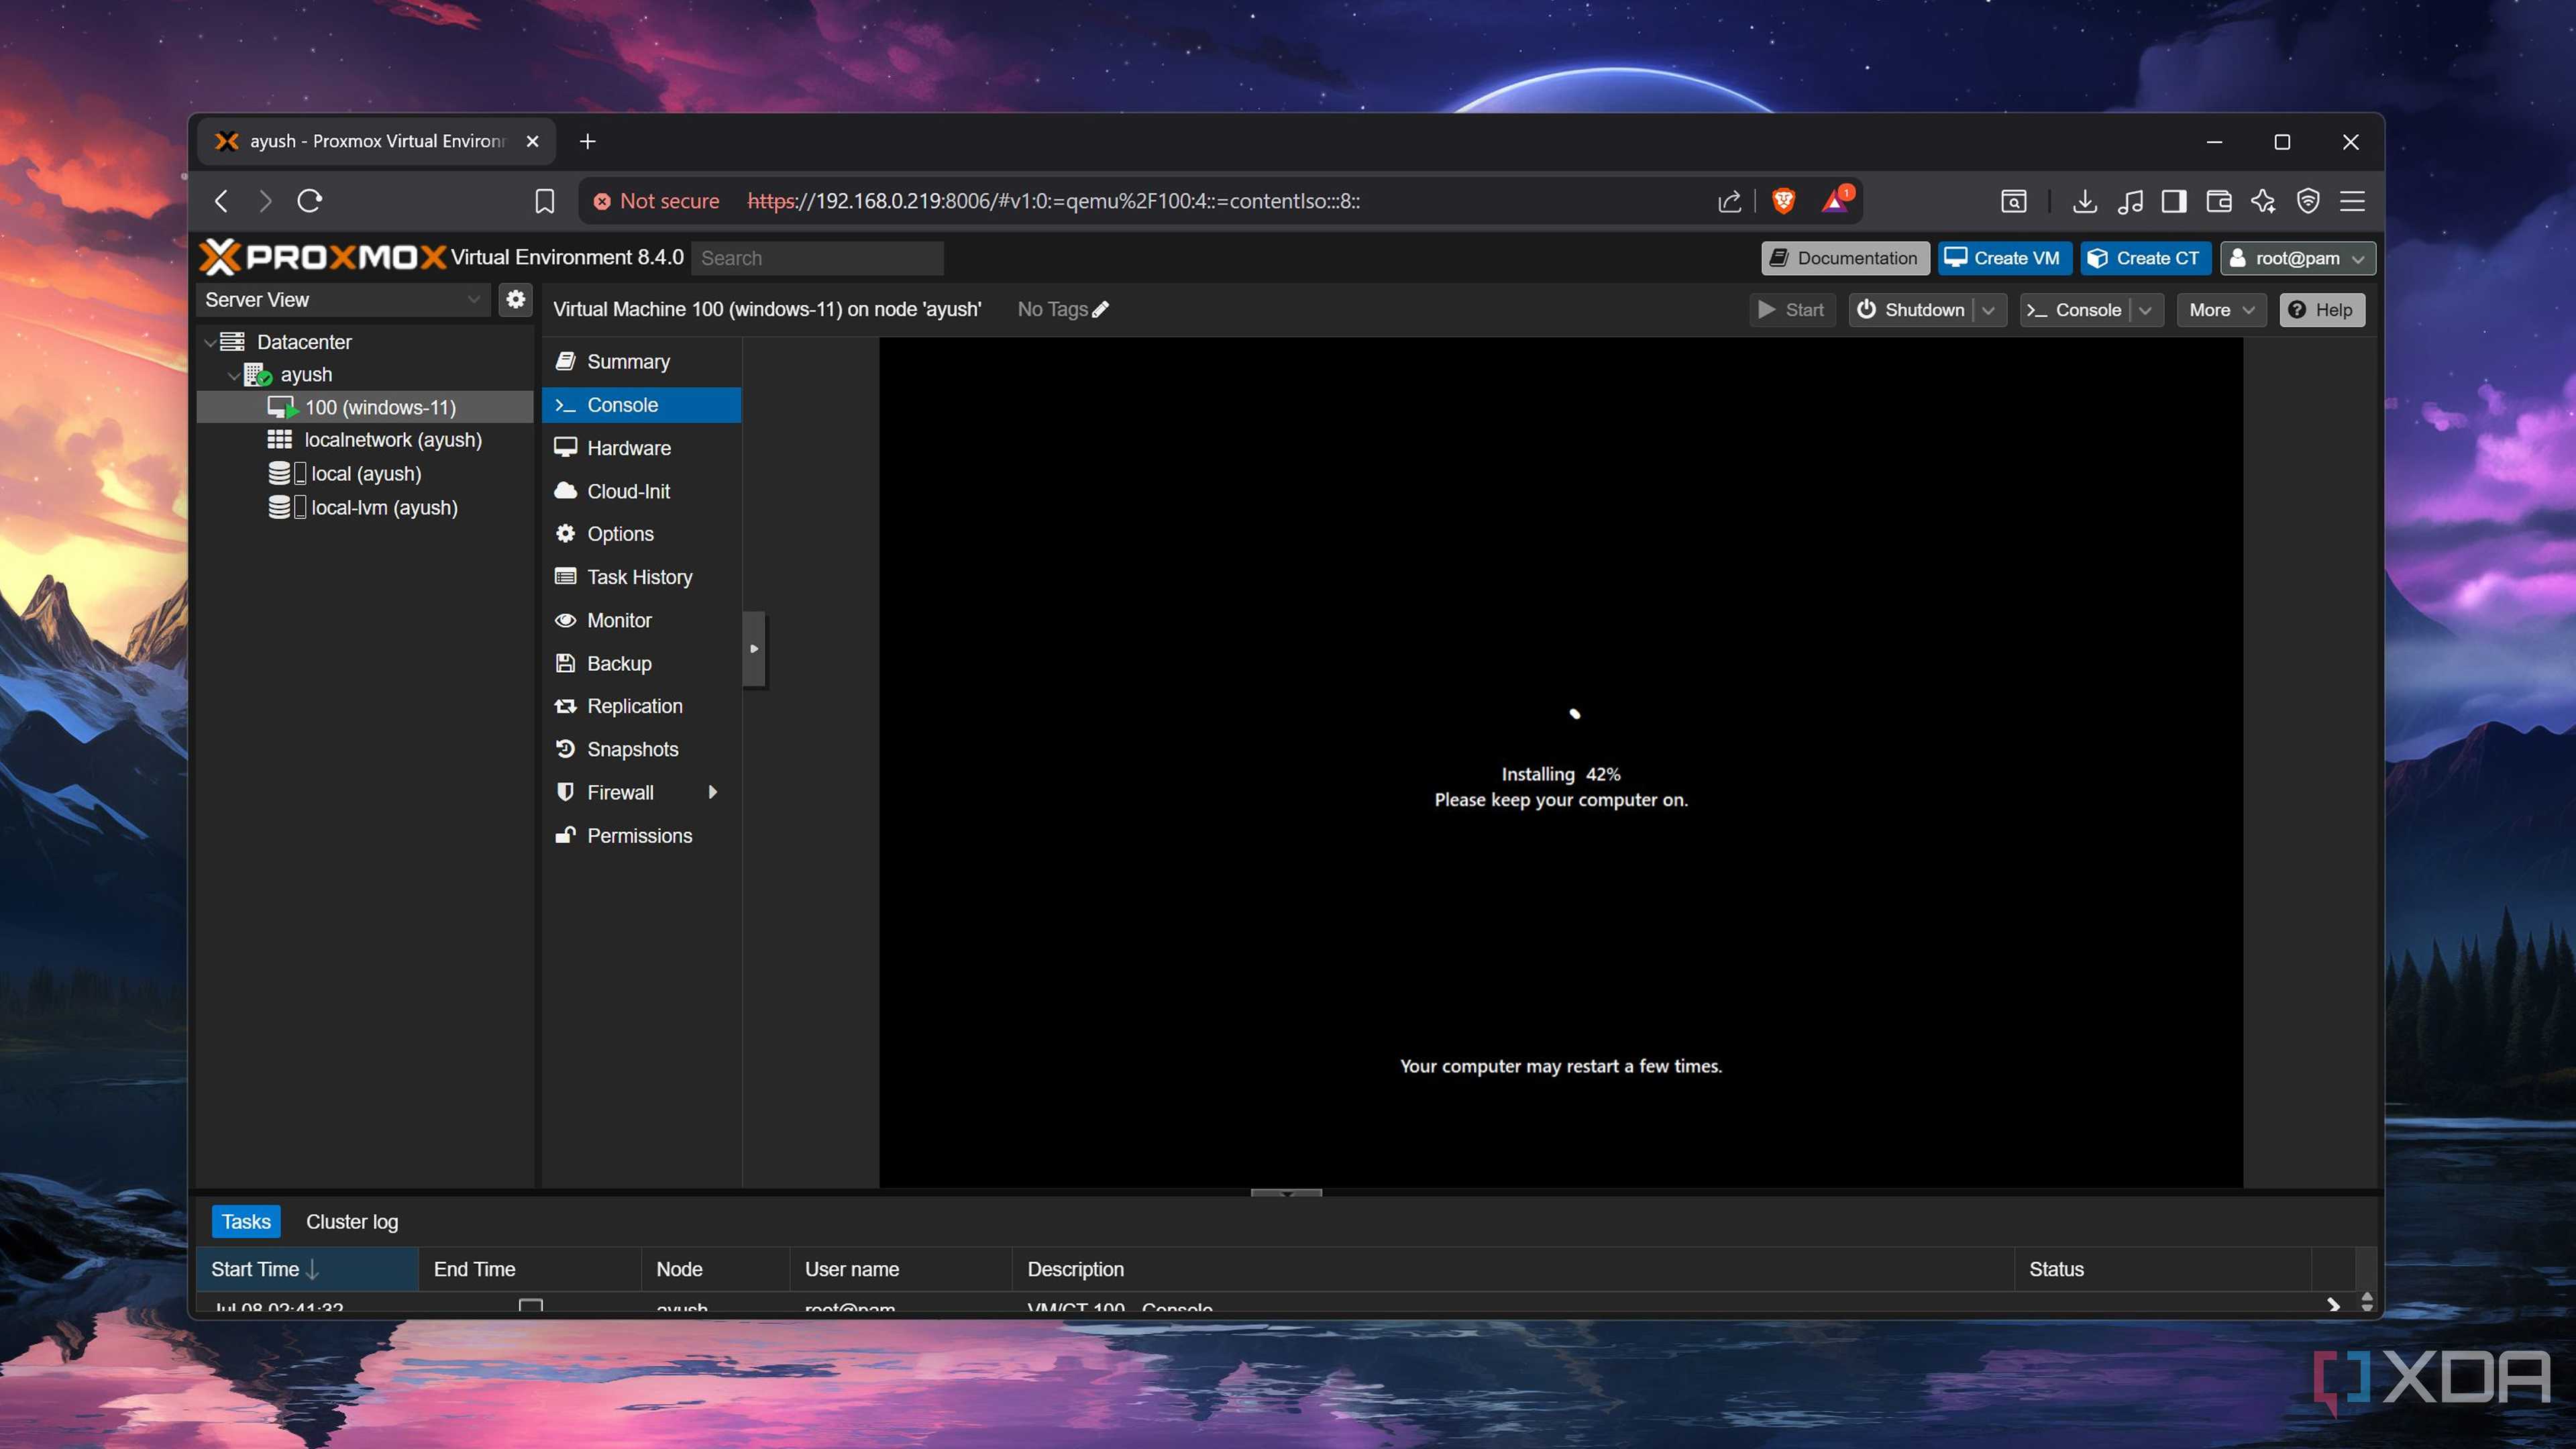Click the Create VM button
Image resolution: width=2576 pixels, height=1449 pixels.
point(2004,258)
